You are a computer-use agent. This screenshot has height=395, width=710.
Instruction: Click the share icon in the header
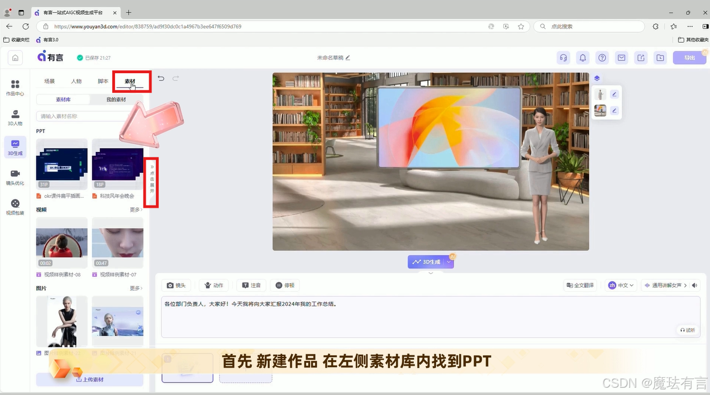[641, 58]
